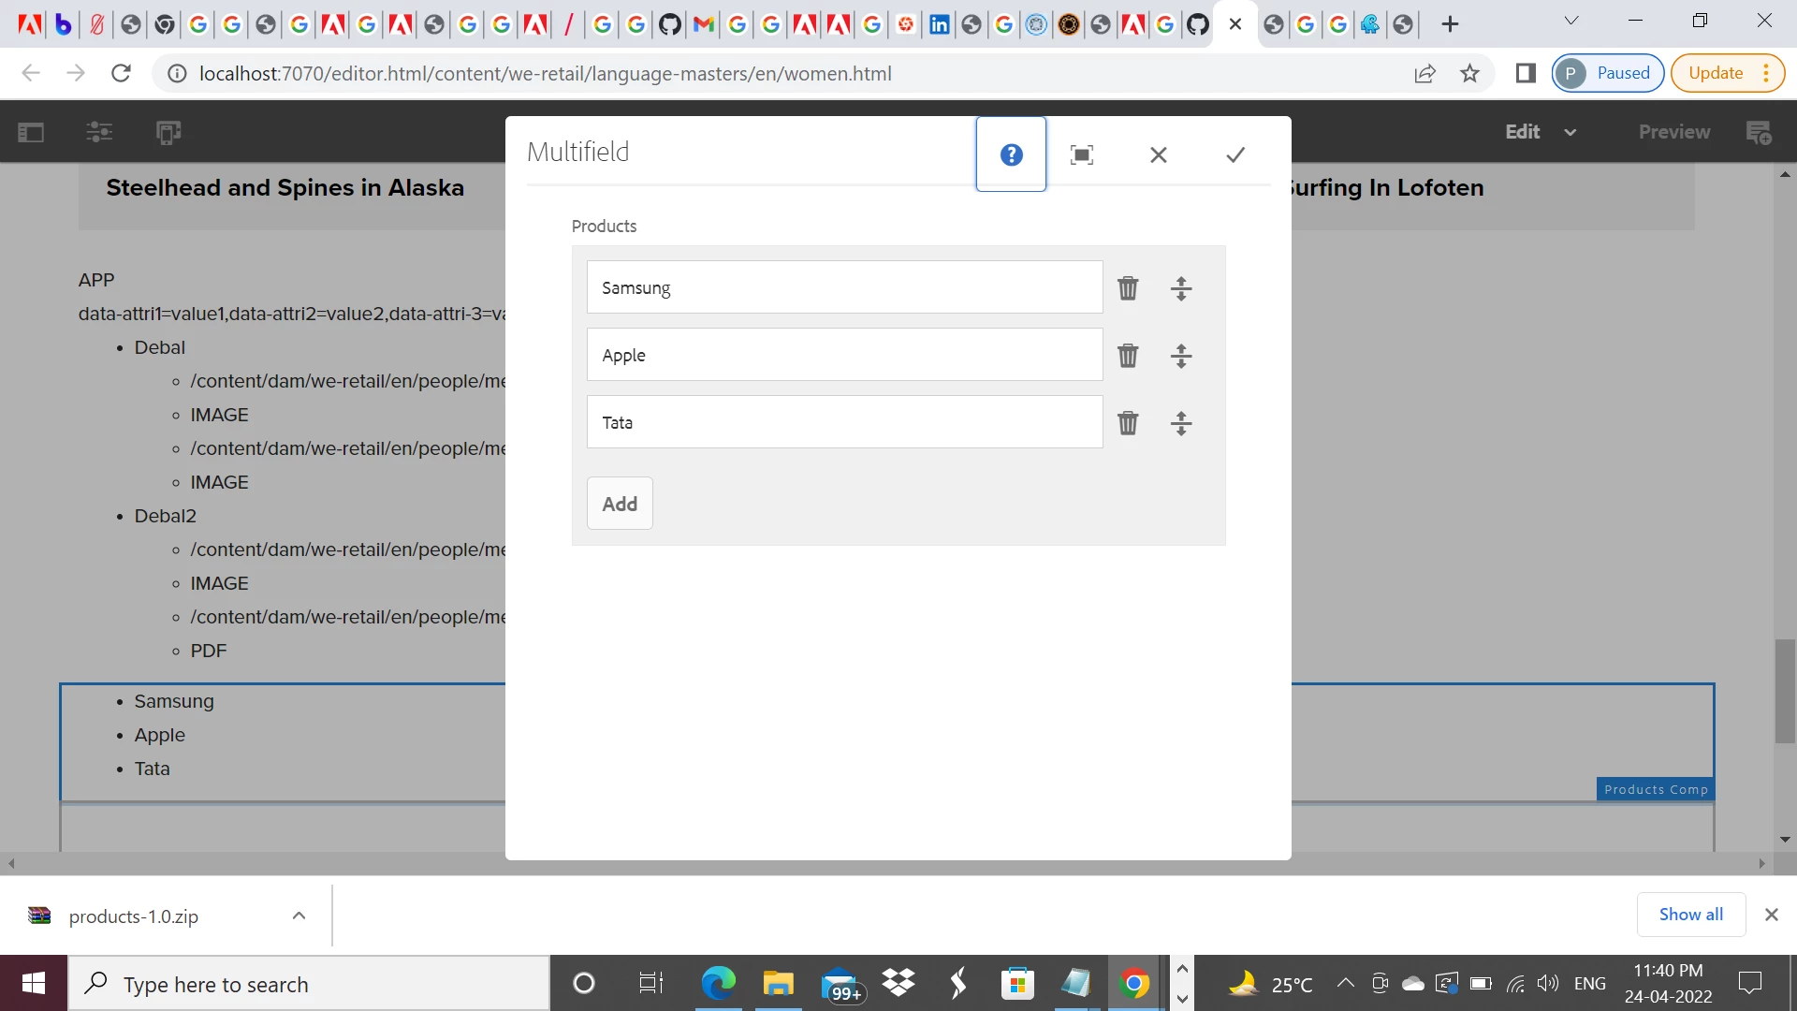Delete the Tata entry with its trash icon
This screenshot has height=1011, width=1797.
coord(1128,423)
